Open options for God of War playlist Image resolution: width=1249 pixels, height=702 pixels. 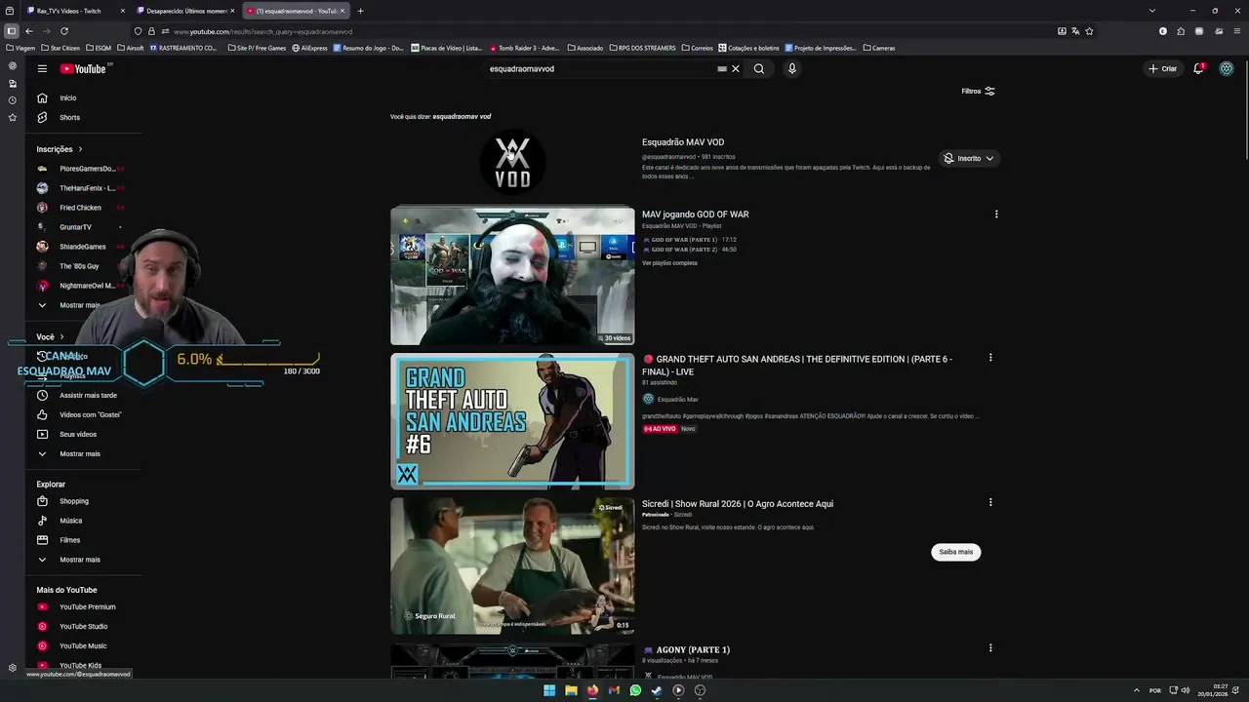(996, 214)
